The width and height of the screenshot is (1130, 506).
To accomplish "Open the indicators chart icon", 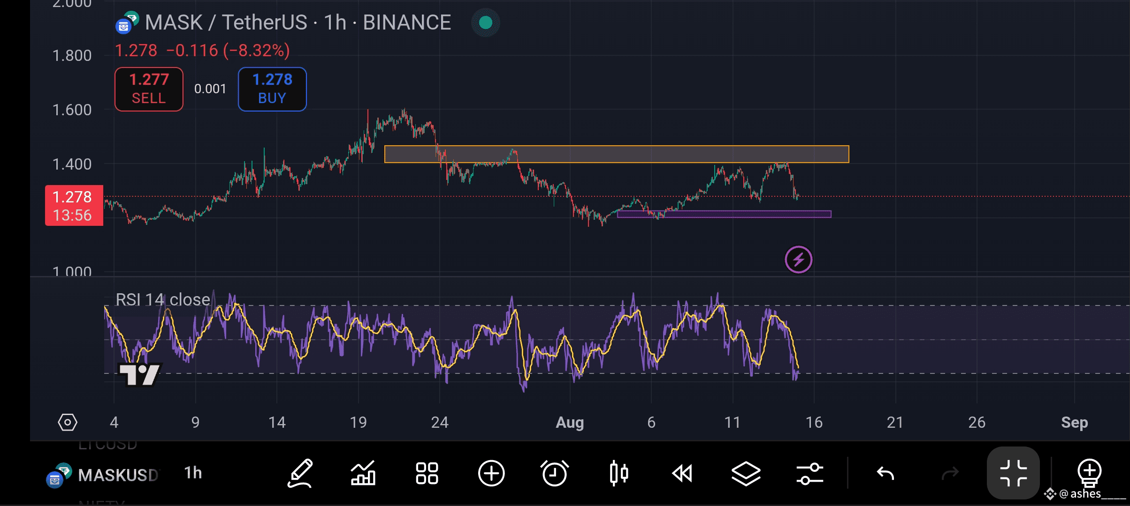I will click(x=363, y=473).
